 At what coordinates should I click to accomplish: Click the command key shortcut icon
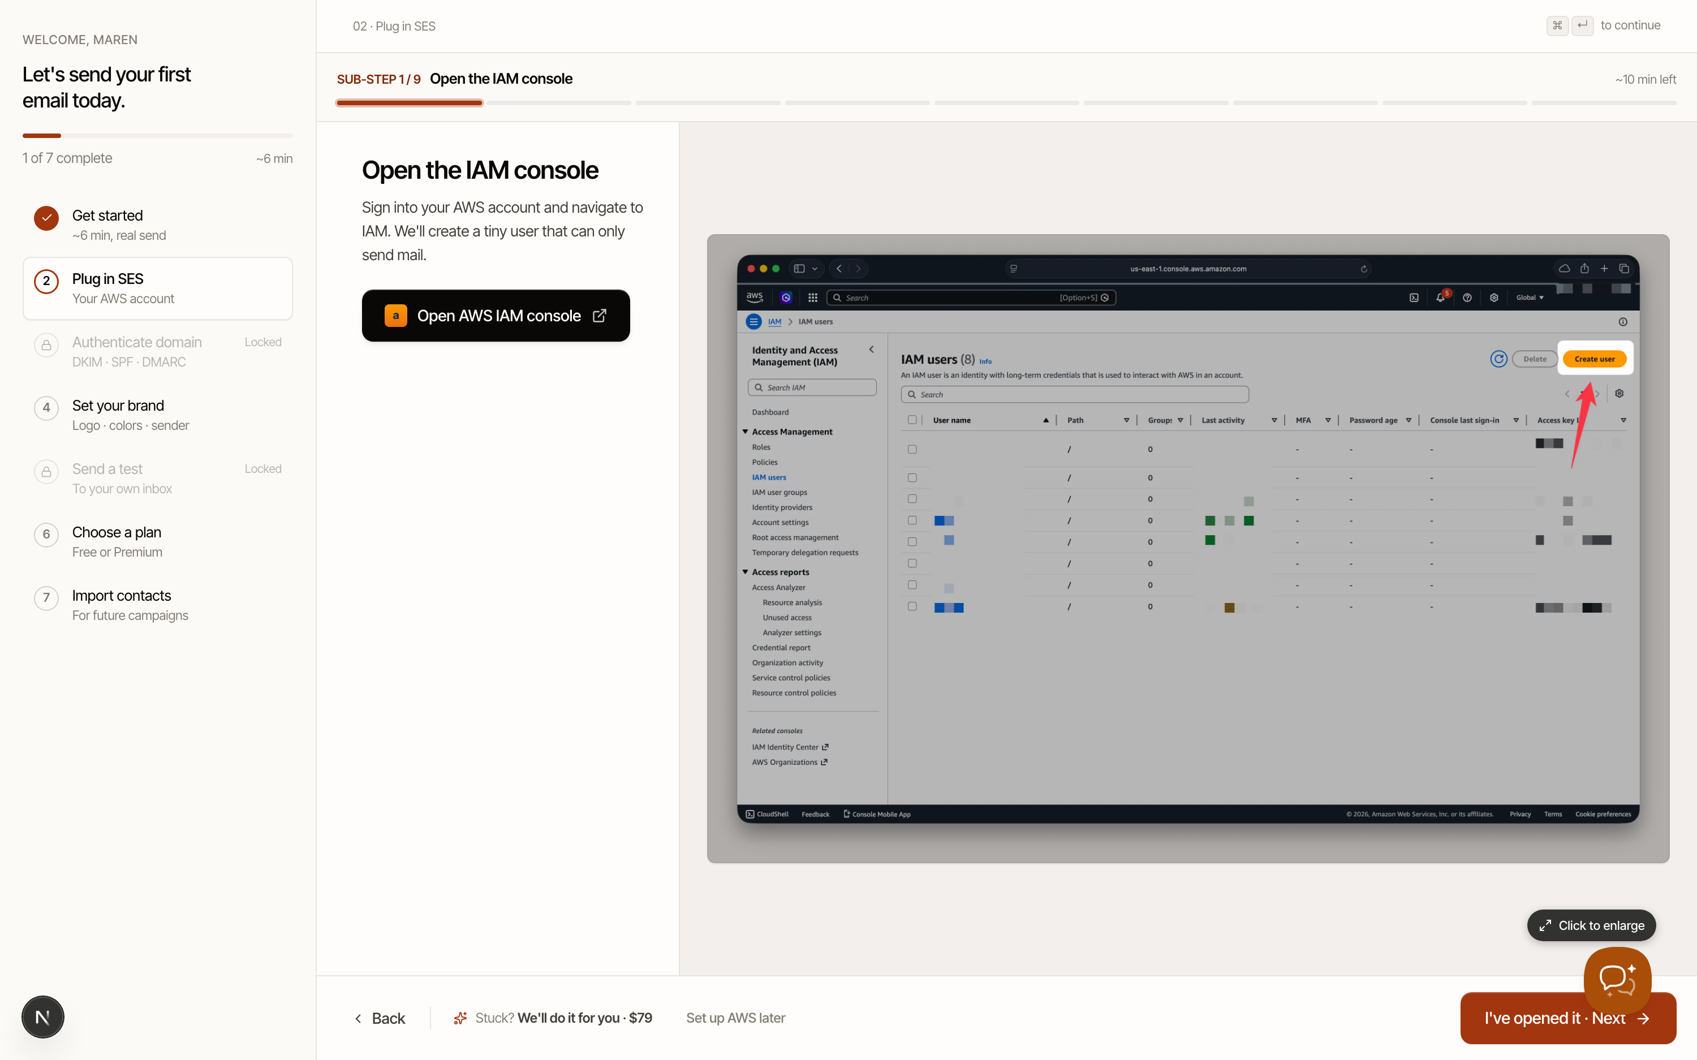(x=1557, y=25)
